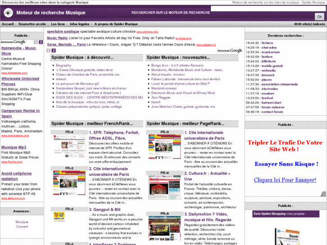The height and width of the screenshot is (245, 327).
Task: Click recent search fichiers
Action: point(267,43)
